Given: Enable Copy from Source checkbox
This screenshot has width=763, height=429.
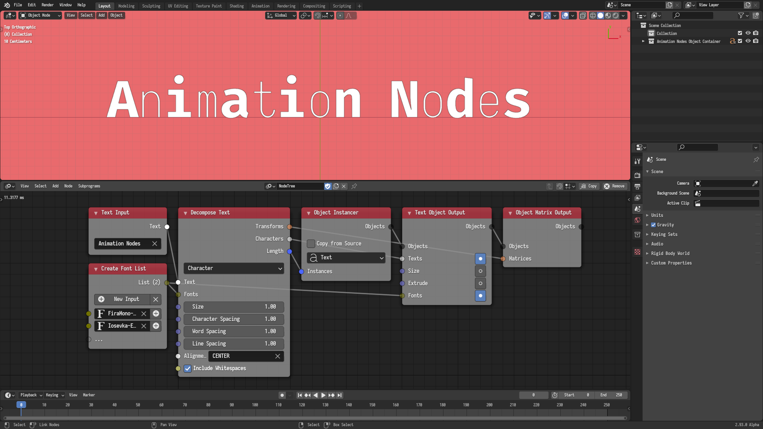Looking at the screenshot, I should point(311,243).
